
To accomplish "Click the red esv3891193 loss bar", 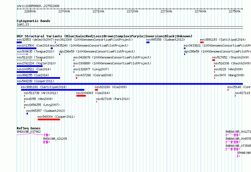I will [x=202, y=42].
